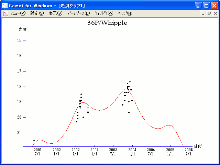
Task: Click the 36P/Whipple graph title
Action: (107, 23)
